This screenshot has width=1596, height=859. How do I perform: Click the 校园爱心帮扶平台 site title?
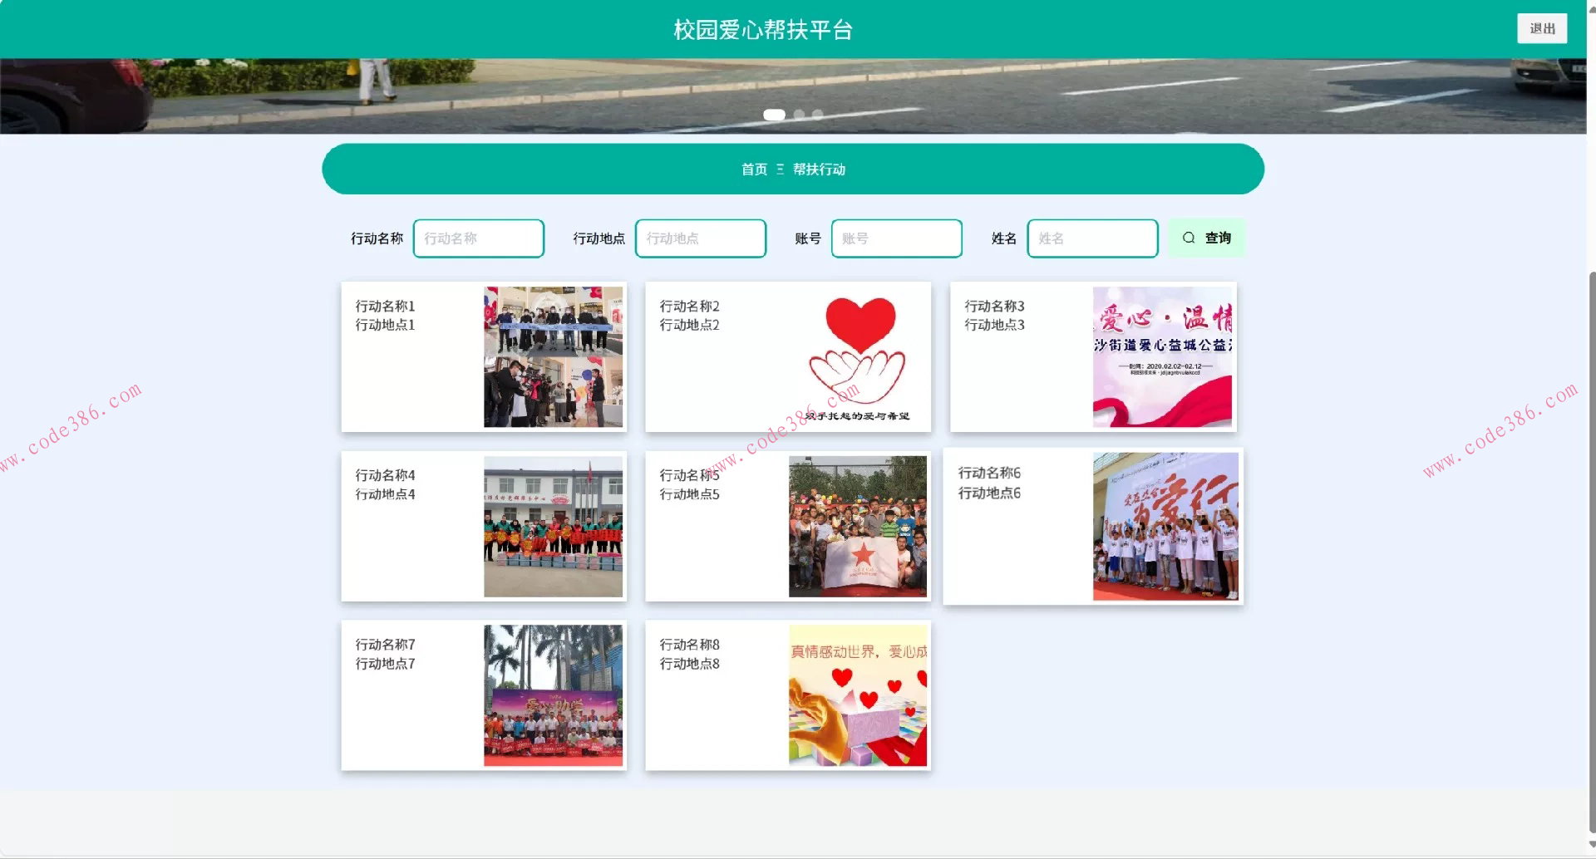763,30
